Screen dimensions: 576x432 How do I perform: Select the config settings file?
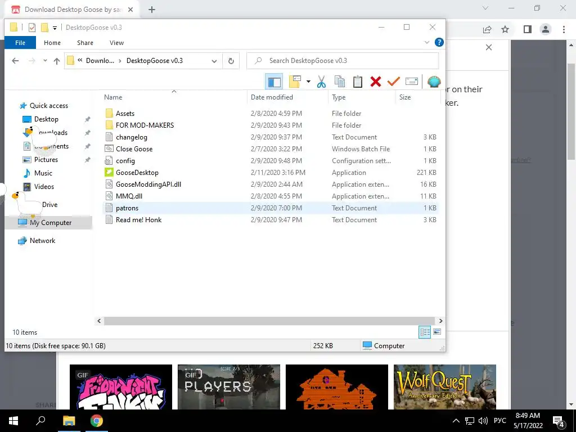[x=125, y=161]
